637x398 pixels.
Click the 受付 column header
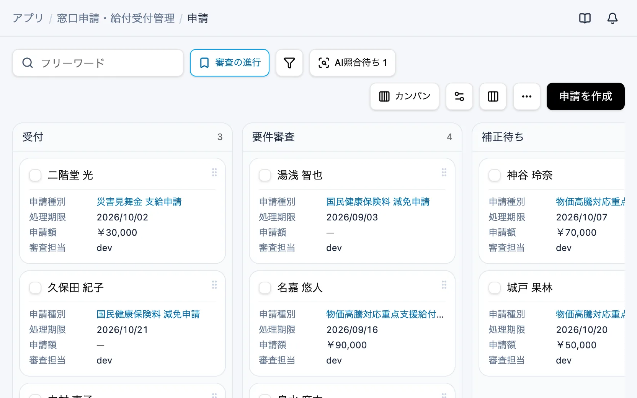tap(122, 137)
